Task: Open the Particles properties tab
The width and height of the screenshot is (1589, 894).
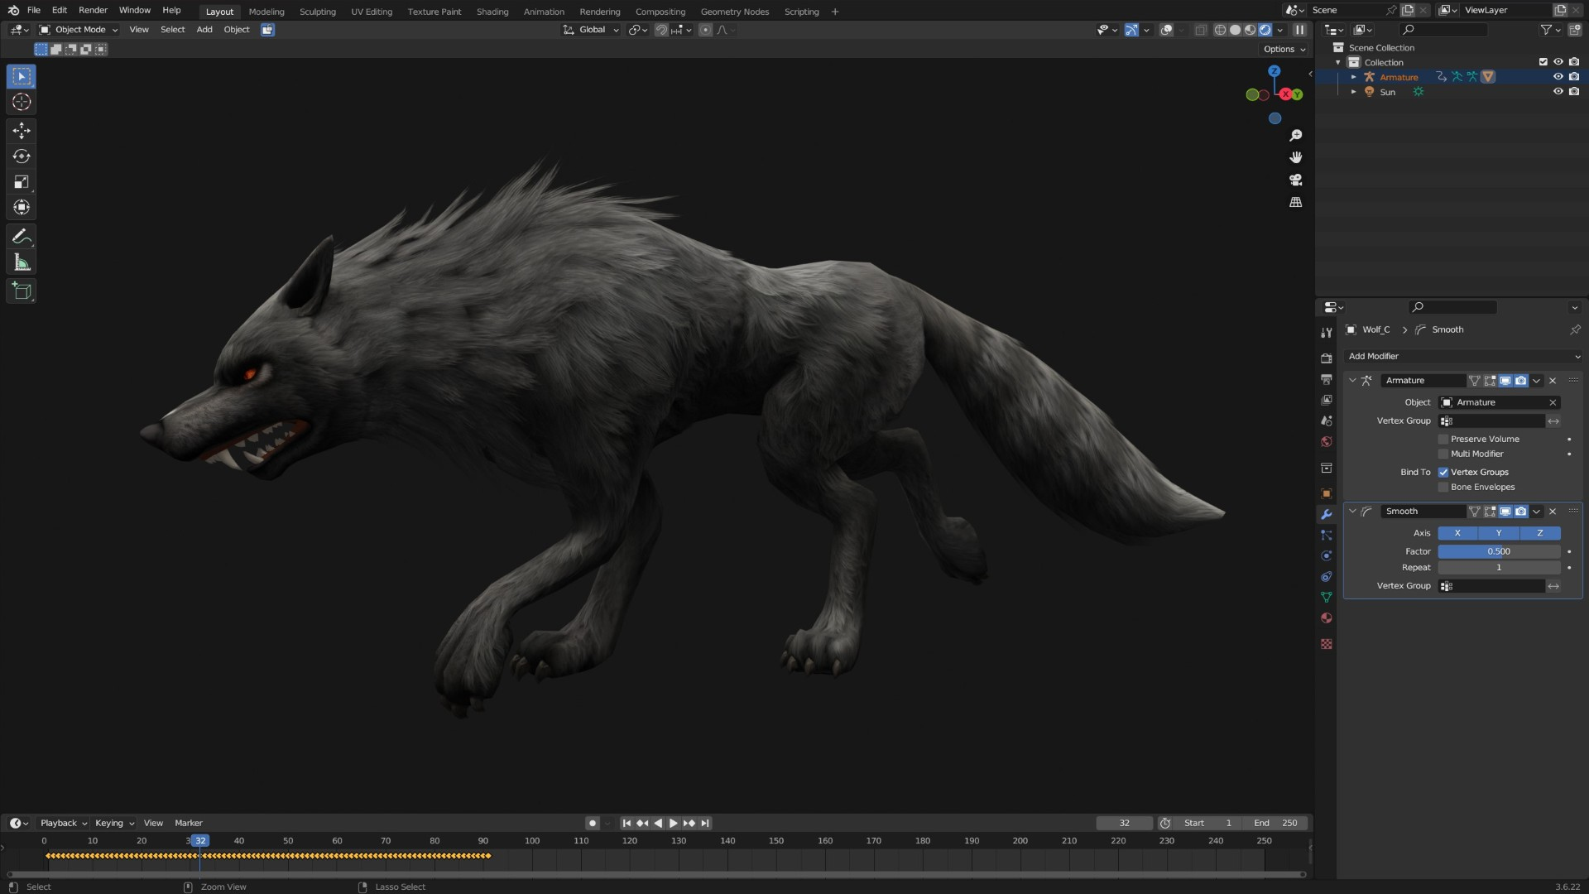Action: click(1327, 536)
